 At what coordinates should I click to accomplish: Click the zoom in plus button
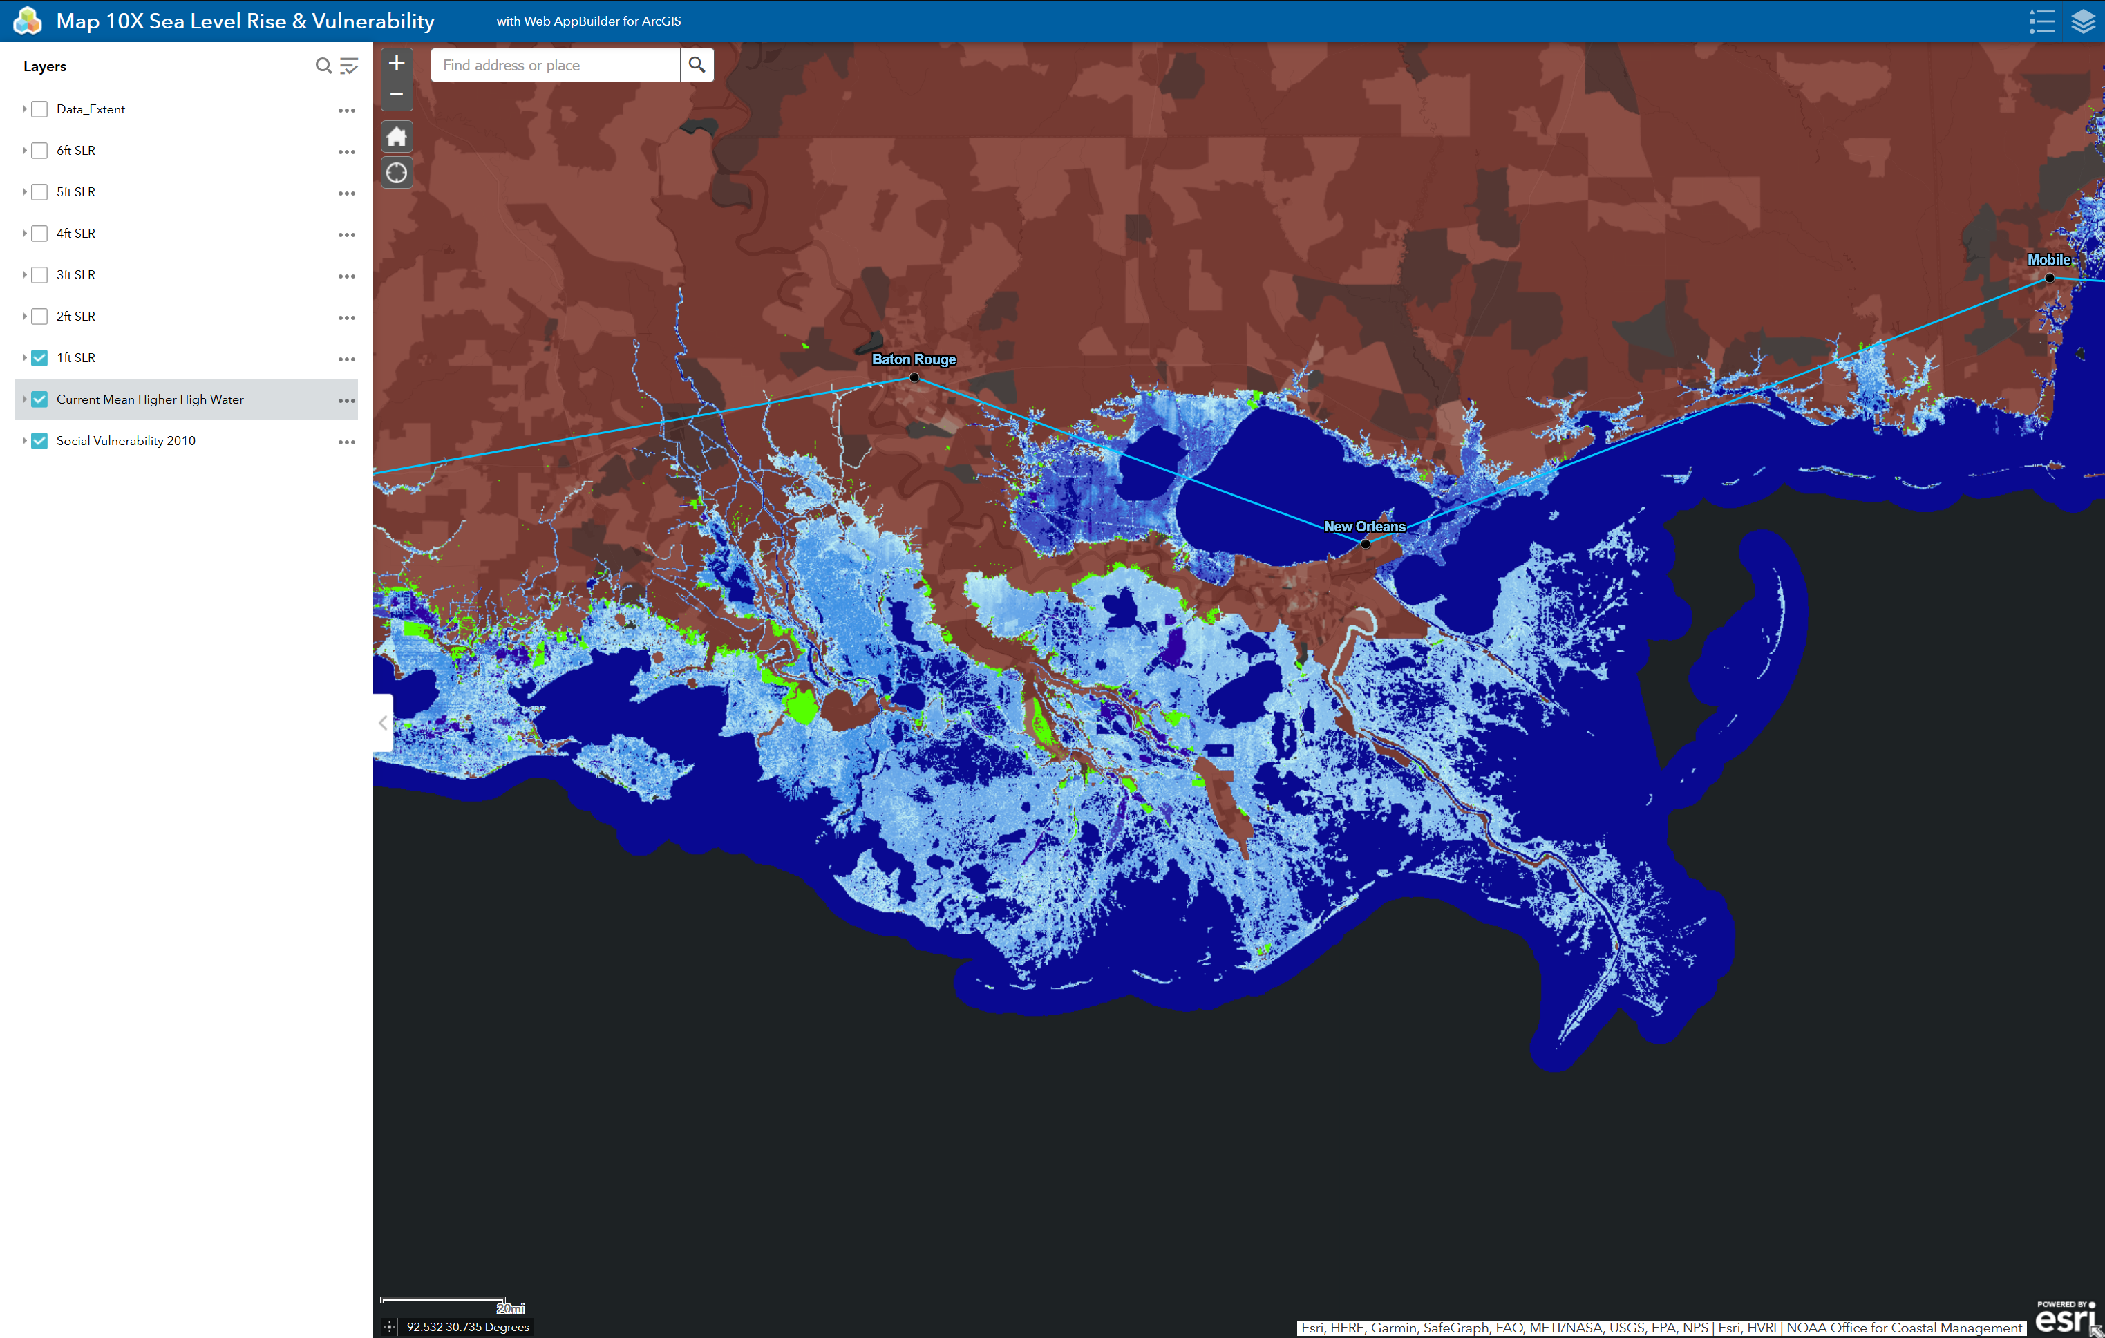tap(397, 63)
